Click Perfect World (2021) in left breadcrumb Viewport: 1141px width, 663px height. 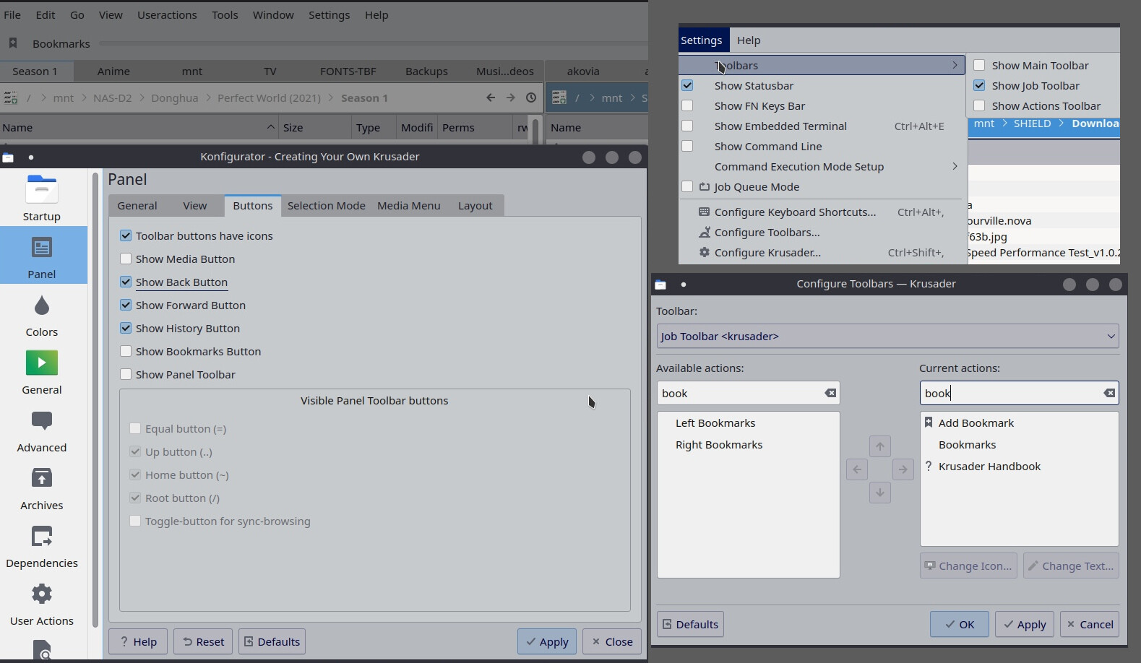[269, 97]
